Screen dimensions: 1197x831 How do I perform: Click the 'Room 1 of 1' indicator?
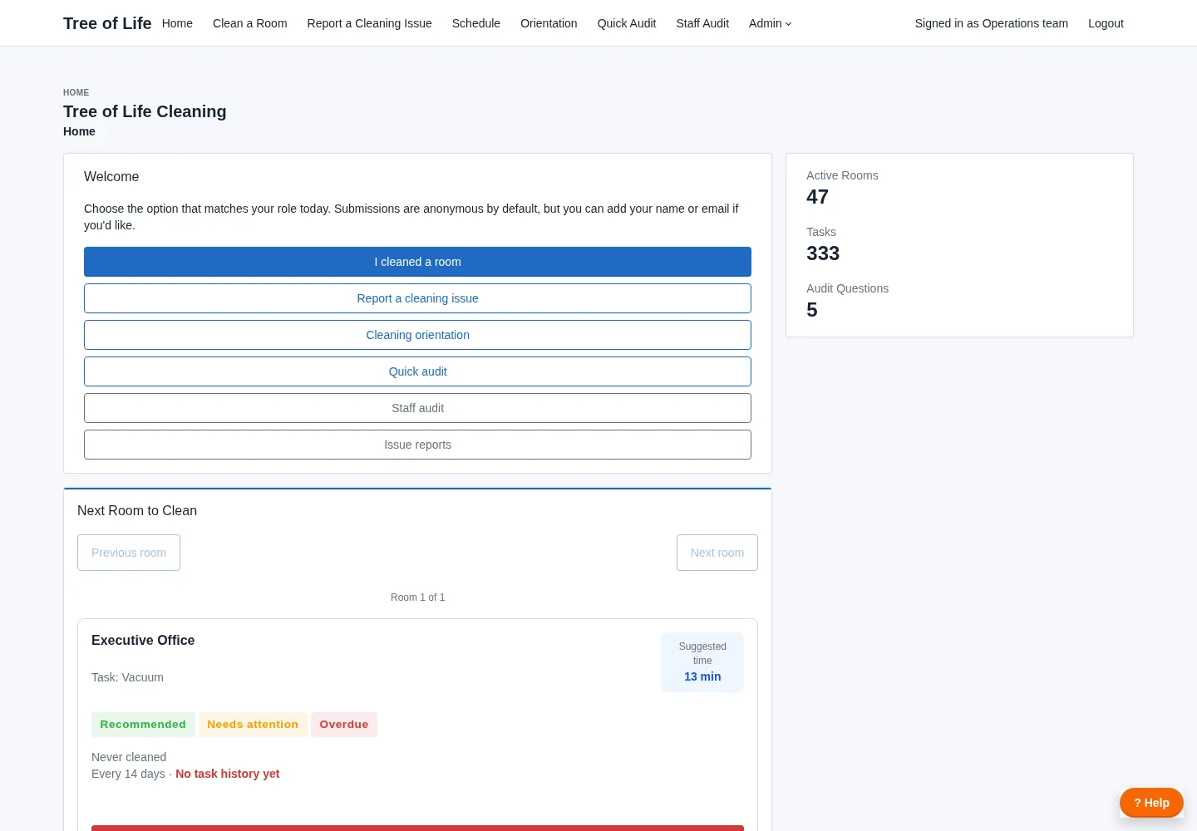(x=417, y=597)
